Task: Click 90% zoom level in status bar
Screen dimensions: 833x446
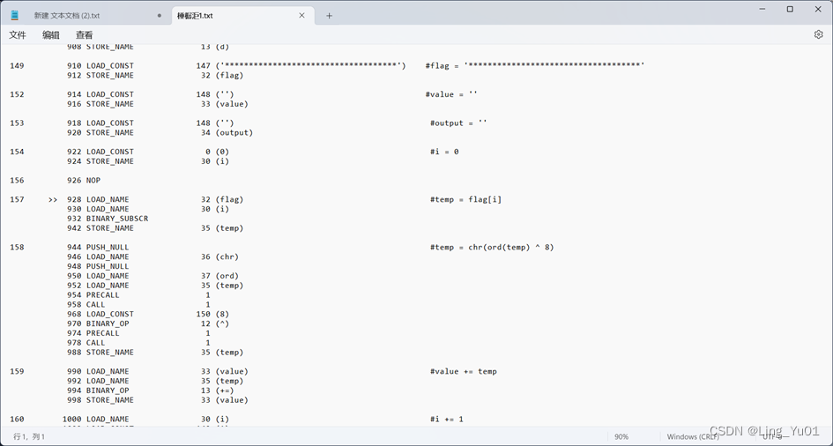Action: tap(621, 436)
